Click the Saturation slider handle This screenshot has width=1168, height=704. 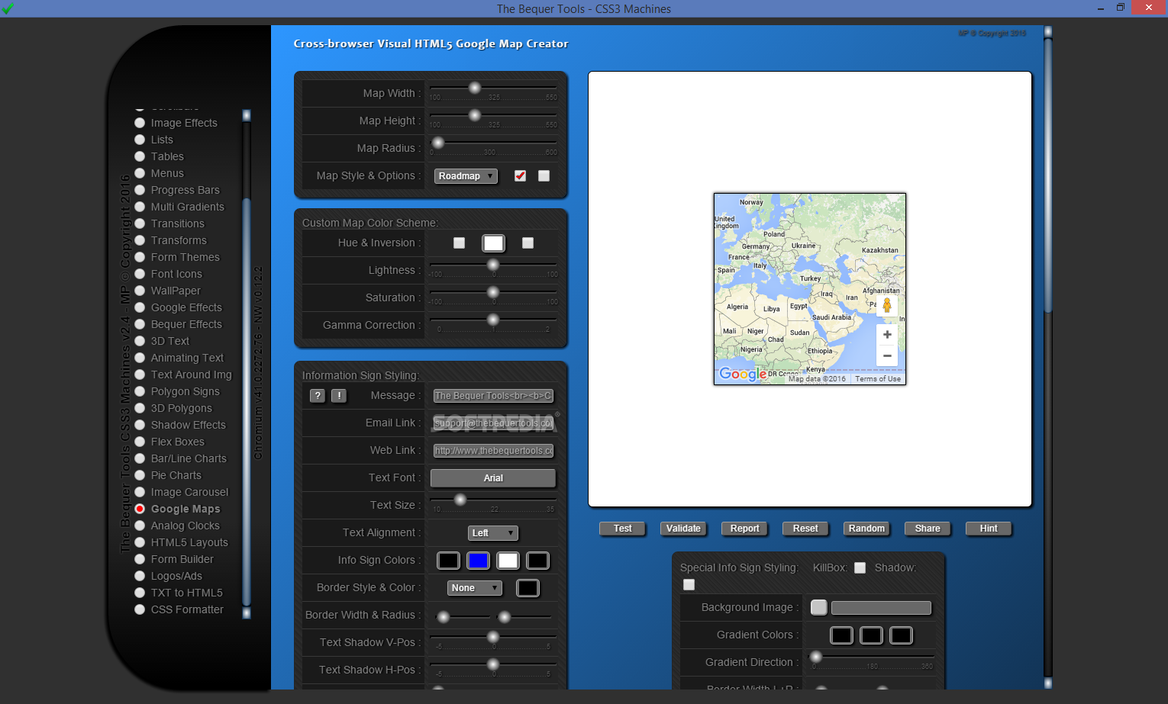point(493,292)
